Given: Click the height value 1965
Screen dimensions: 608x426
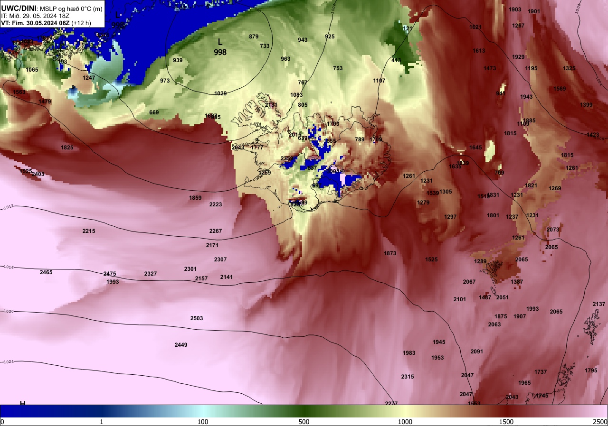Looking at the screenshot, I should (x=524, y=383).
